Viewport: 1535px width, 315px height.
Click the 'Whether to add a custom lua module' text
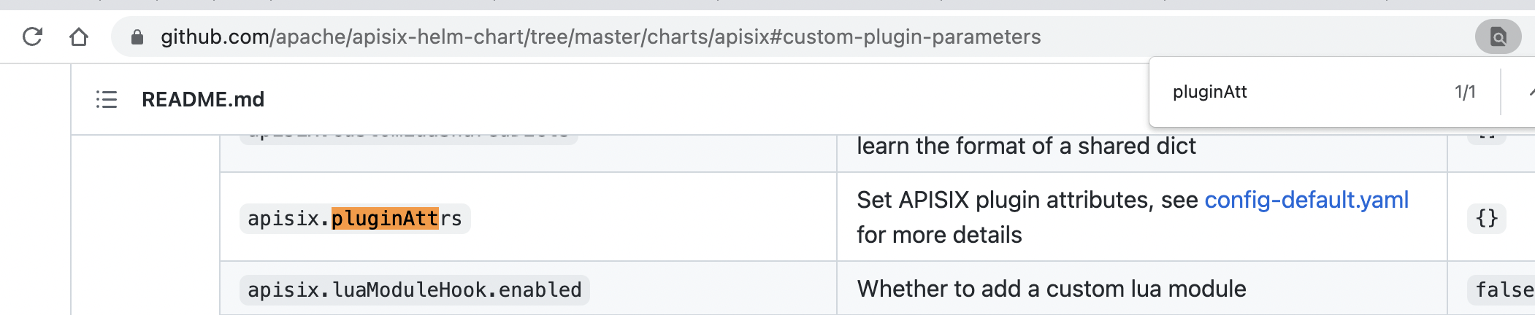pyautogui.click(x=1051, y=289)
